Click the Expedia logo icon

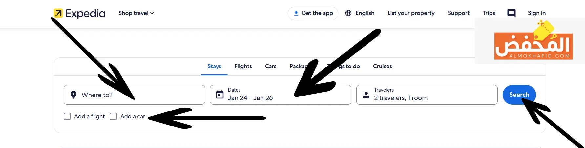pos(58,13)
